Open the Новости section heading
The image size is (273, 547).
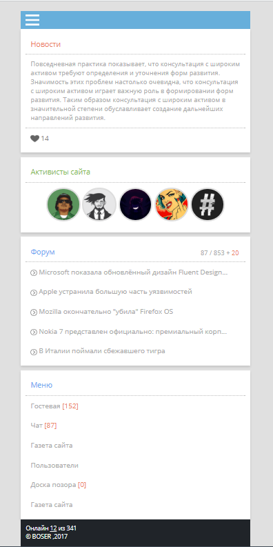[45, 44]
